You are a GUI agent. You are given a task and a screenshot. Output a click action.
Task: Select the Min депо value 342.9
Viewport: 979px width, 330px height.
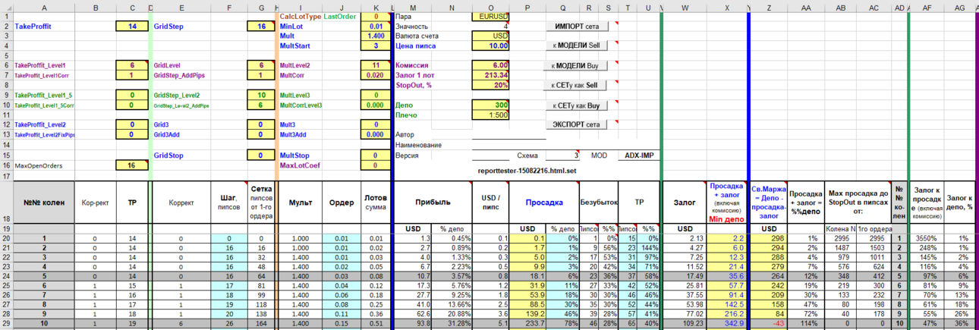[x=728, y=323]
